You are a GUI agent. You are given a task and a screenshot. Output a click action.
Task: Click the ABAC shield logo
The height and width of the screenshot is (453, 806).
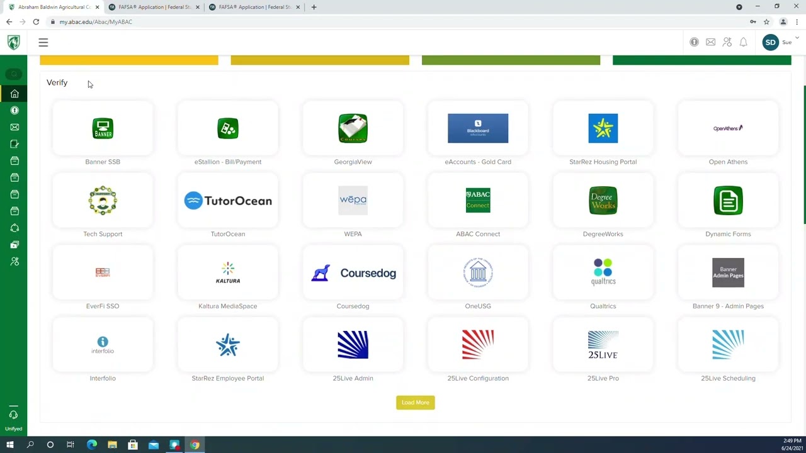tap(13, 42)
